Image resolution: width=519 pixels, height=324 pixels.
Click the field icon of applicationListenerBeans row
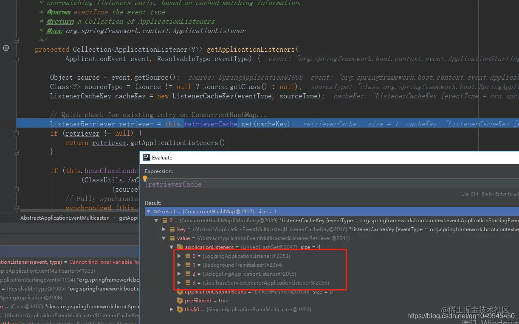coord(180,292)
